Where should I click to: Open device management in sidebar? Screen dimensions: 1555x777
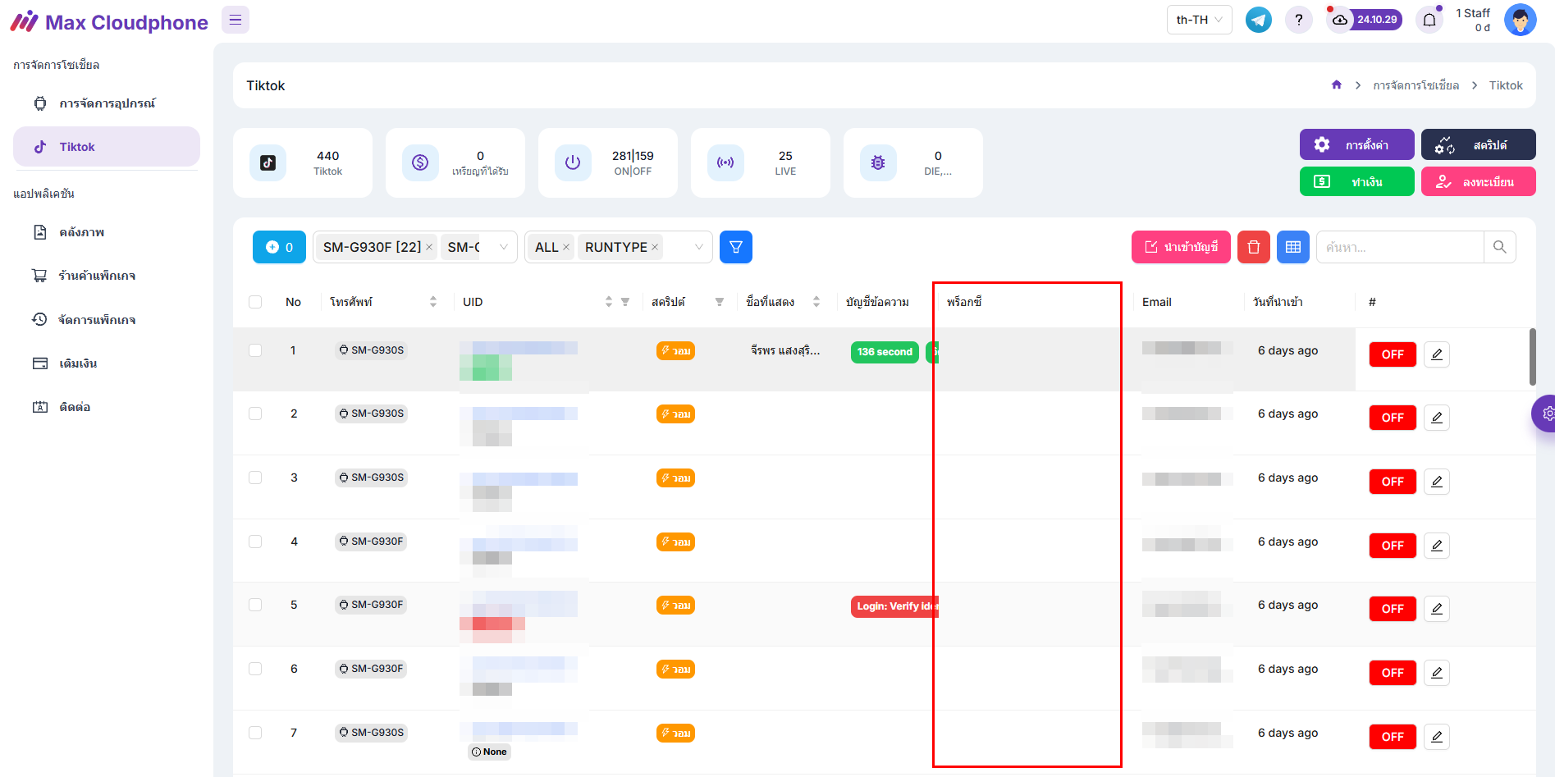click(107, 103)
